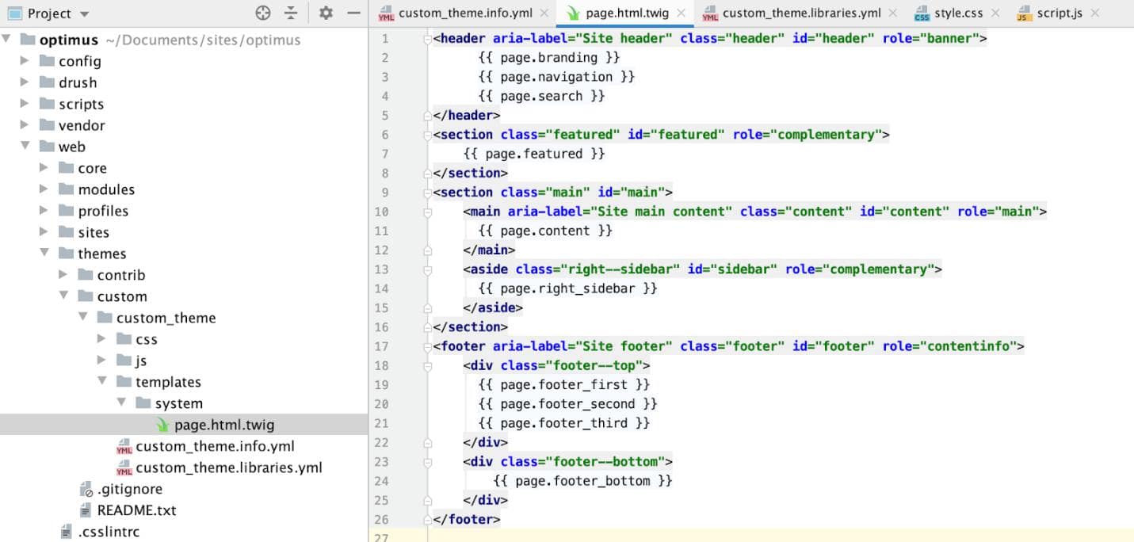Screen dimensions: 1134x542
Task: Open the Project view mode dropdown
Action: (x=85, y=13)
